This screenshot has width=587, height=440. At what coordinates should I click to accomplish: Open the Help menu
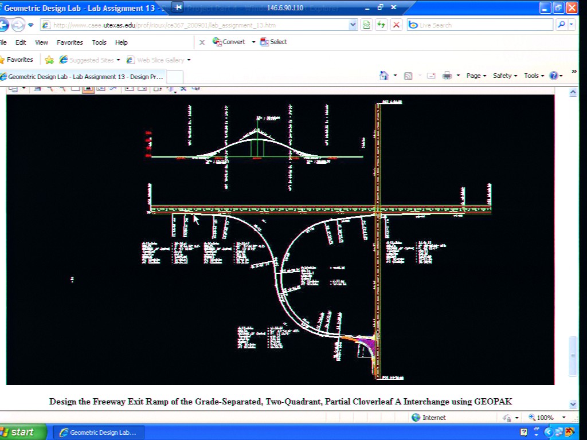click(x=122, y=42)
